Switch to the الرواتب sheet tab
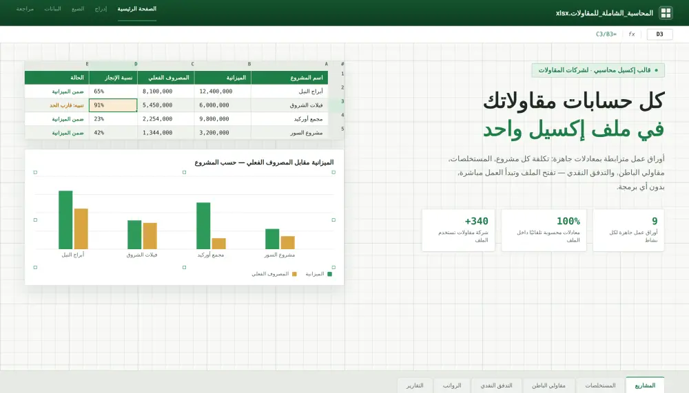 pos(452,385)
